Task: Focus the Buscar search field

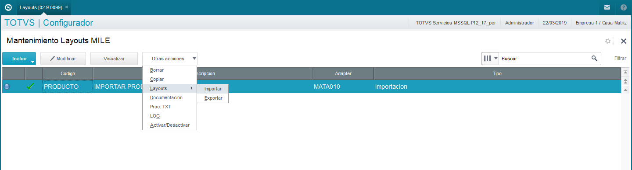Action: [544, 58]
